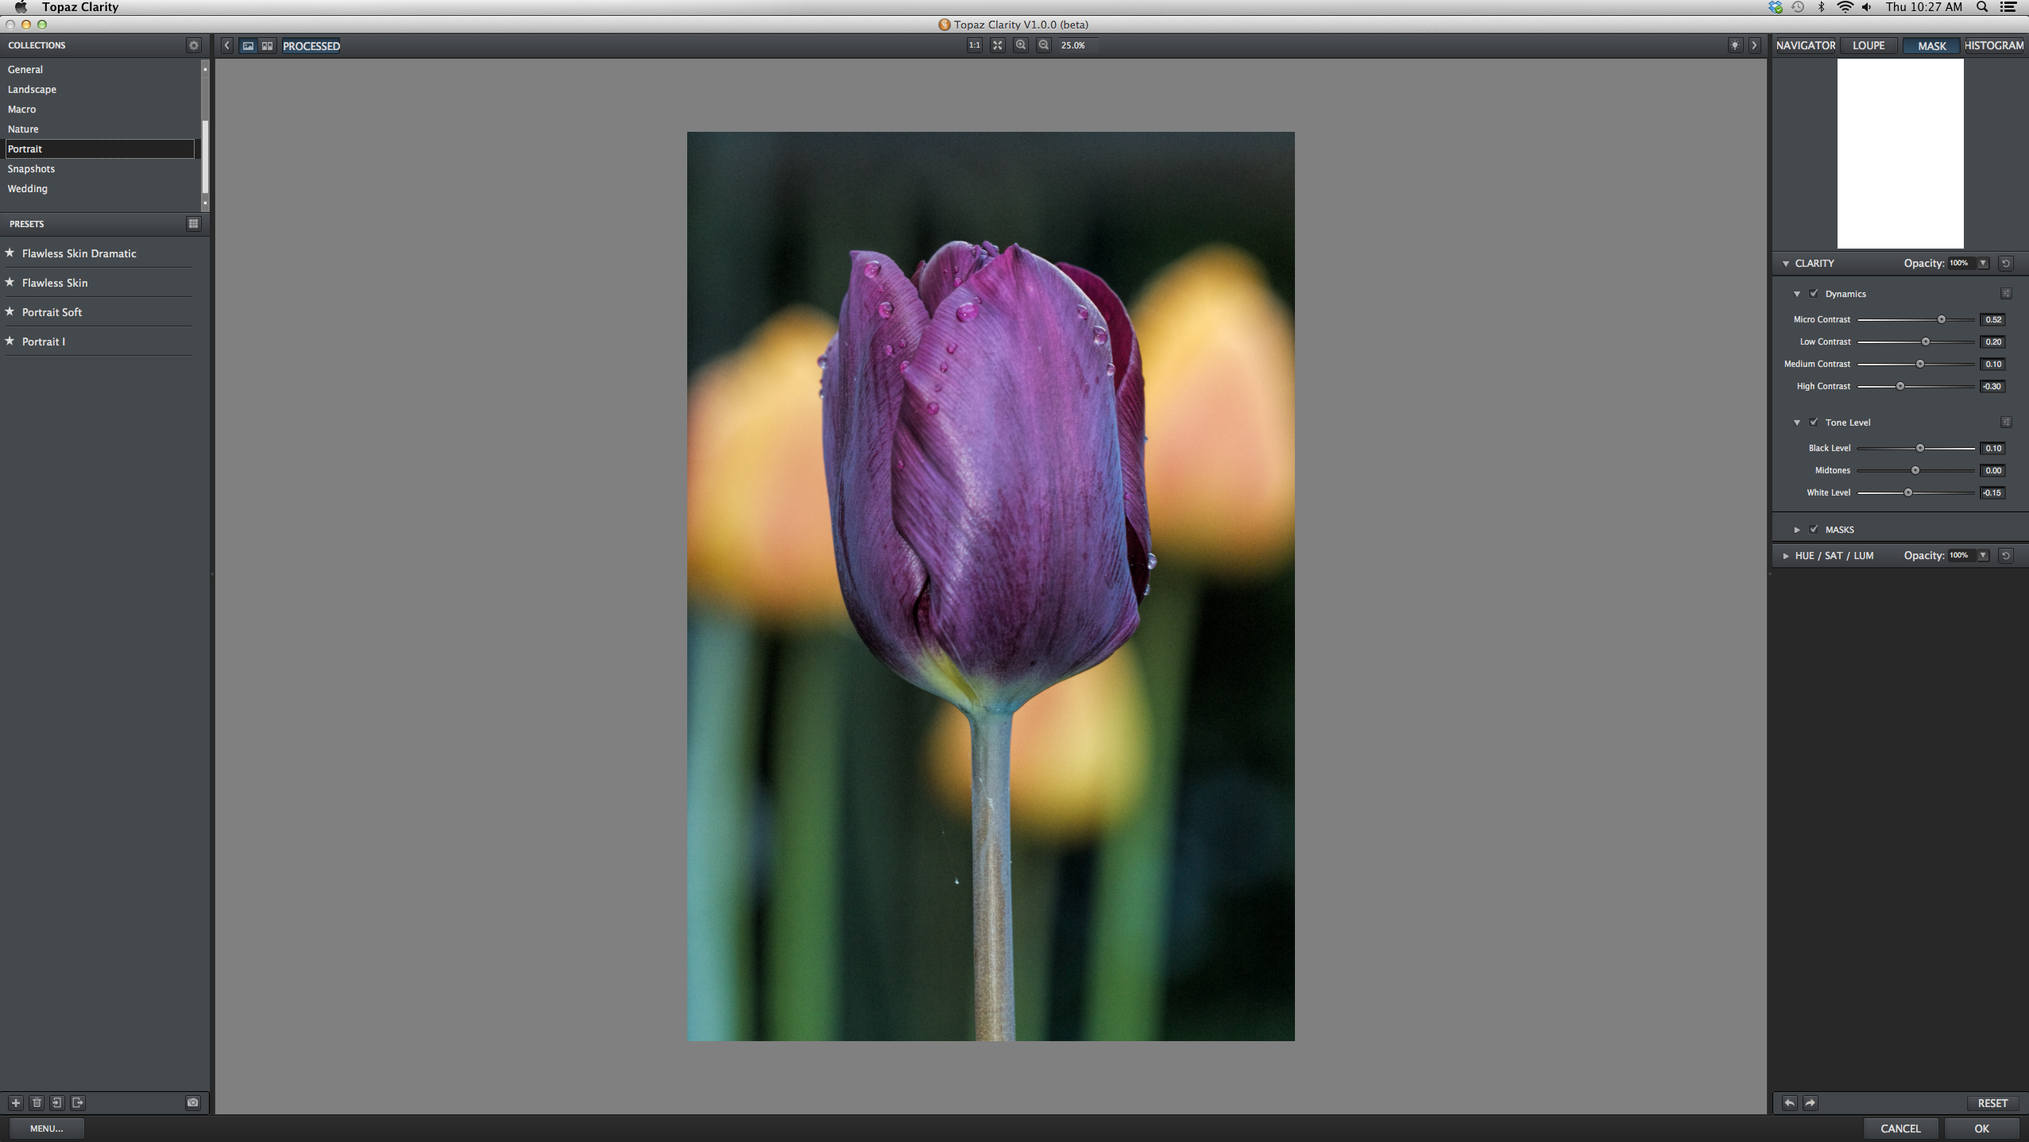Switch to the HISTOGRAM tab
Viewport: 2029px width, 1142px height.
[1993, 45]
